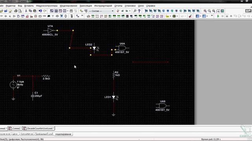Undo the last action with blue arrow
This screenshot has width=252, height=141.
[x=40, y=11]
